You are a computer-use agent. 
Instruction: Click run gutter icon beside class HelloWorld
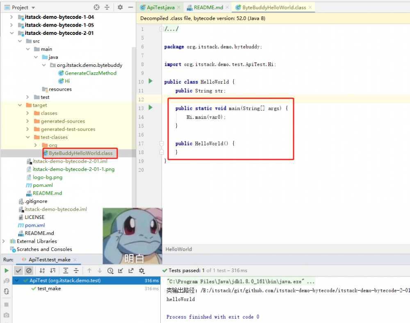click(150, 81)
